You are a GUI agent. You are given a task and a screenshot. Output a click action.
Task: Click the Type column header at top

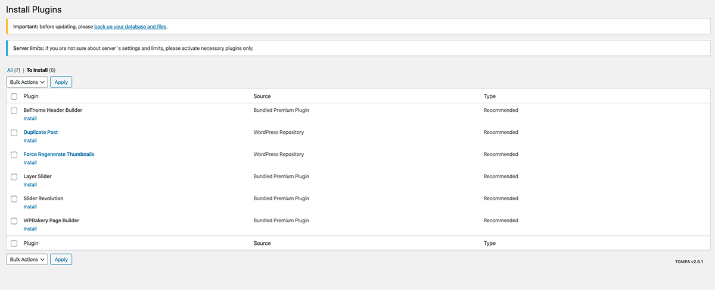point(490,96)
